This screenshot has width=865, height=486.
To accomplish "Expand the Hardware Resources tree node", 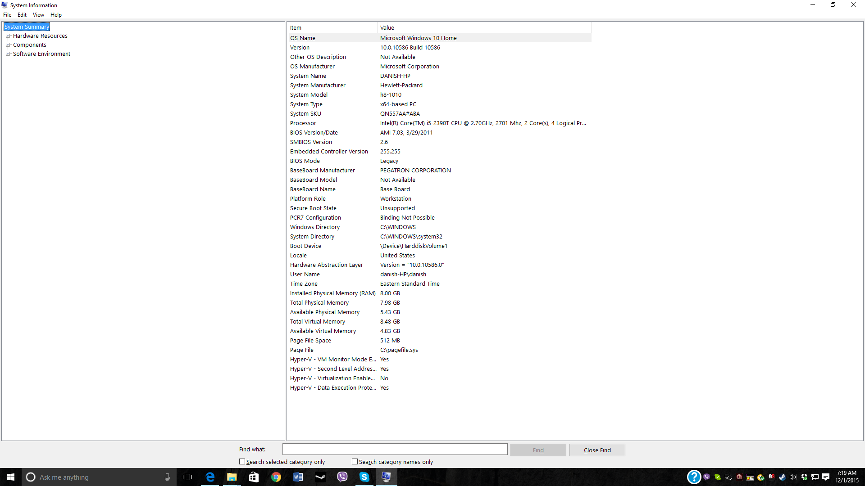I will coord(8,36).
